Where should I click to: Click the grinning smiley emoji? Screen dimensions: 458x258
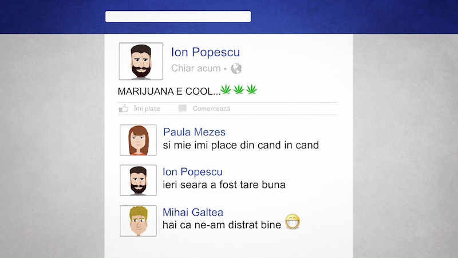[x=293, y=221]
